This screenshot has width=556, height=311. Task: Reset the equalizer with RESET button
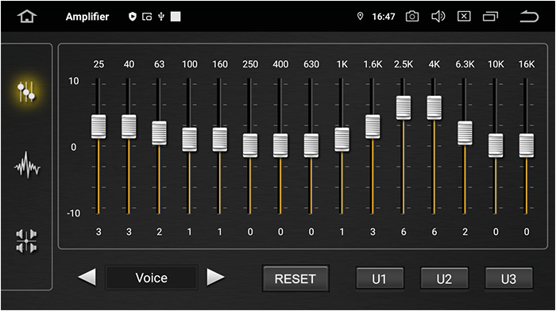[x=295, y=278]
